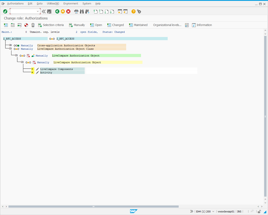This screenshot has height=215, width=268.
Task: Click the trash Delete icon on application toolbar
Action: pos(33,25)
